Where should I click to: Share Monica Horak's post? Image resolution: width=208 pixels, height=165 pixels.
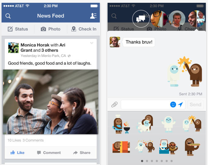[x=82, y=152]
